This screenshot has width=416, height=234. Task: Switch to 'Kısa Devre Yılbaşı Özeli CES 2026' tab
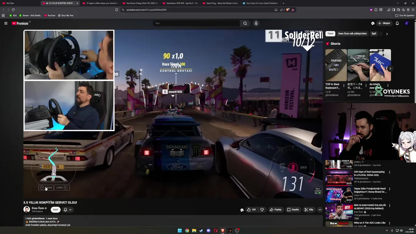click(140, 3)
